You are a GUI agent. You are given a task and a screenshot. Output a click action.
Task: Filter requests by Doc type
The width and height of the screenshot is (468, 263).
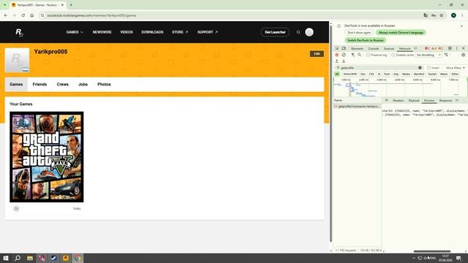coord(363,74)
